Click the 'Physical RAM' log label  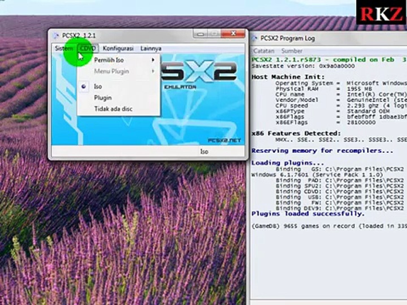(297, 89)
